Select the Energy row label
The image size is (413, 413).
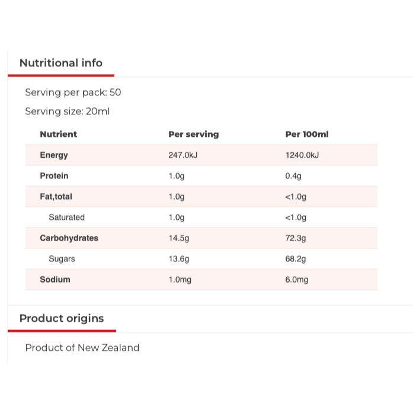click(54, 155)
